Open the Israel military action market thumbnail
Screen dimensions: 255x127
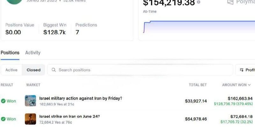click(x=30, y=101)
